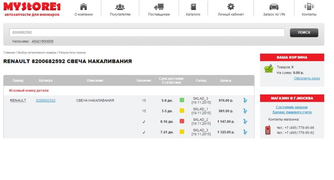Click the RENAULT brand name
This screenshot has width=334, height=180.
click(18, 100)
